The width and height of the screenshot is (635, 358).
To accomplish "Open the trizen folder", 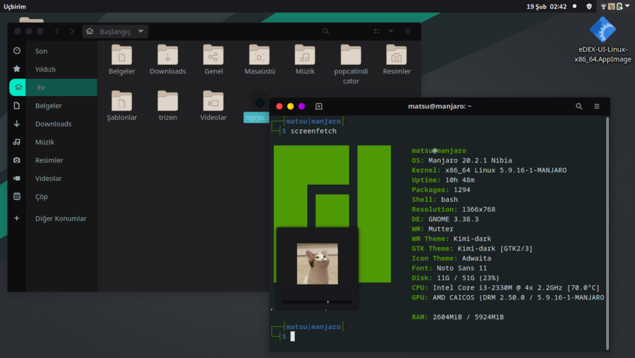I will 167,102.
